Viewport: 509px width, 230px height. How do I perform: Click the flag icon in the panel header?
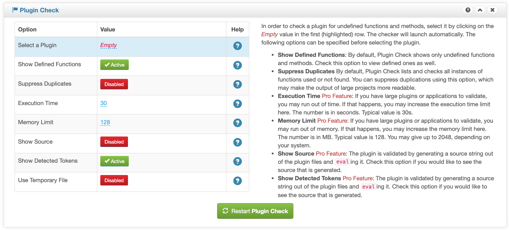[14, 10]
